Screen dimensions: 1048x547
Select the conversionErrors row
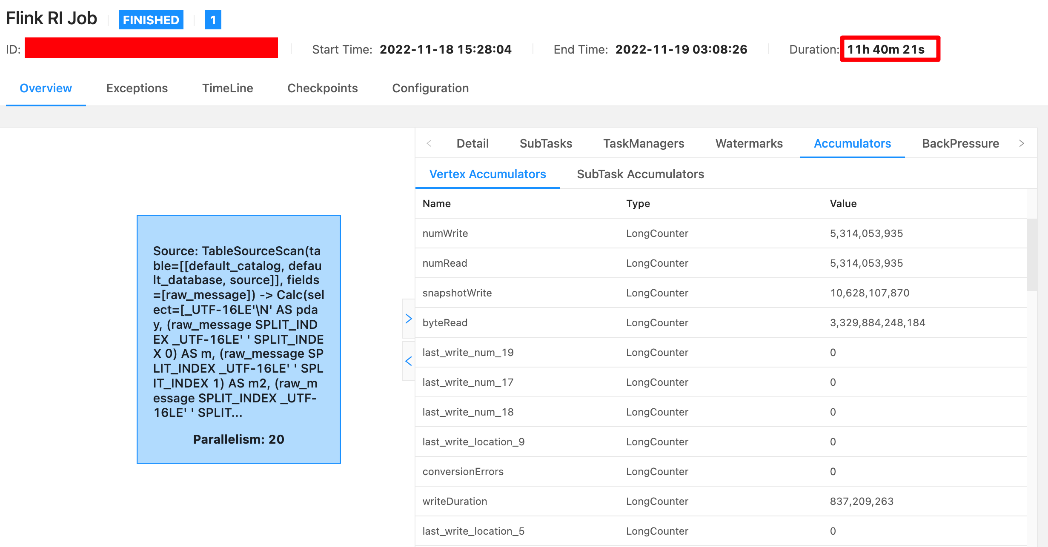[721, 471]
